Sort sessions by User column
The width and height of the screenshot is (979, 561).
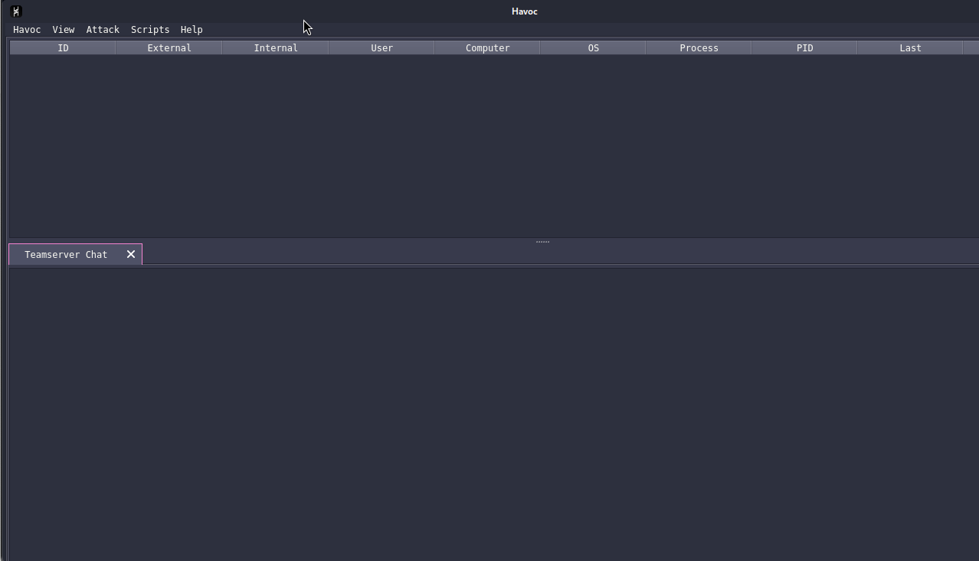(x=381, y=48)
